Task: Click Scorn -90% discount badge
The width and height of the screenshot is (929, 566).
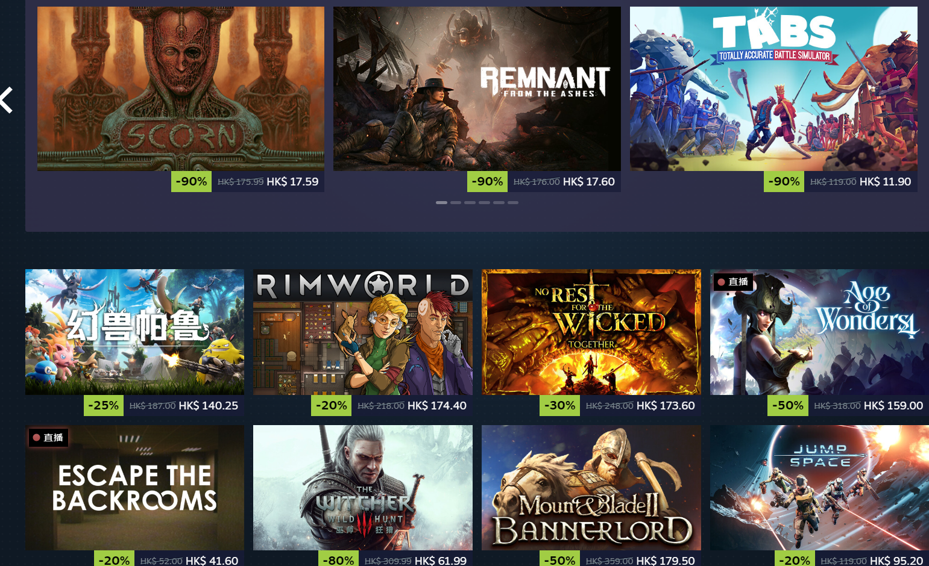Action: [x=191, y=181]
